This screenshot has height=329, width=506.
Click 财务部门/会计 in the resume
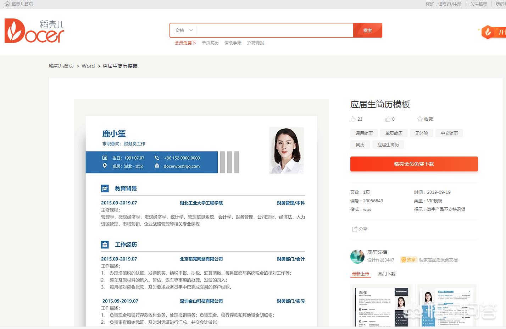pos(291,259)
